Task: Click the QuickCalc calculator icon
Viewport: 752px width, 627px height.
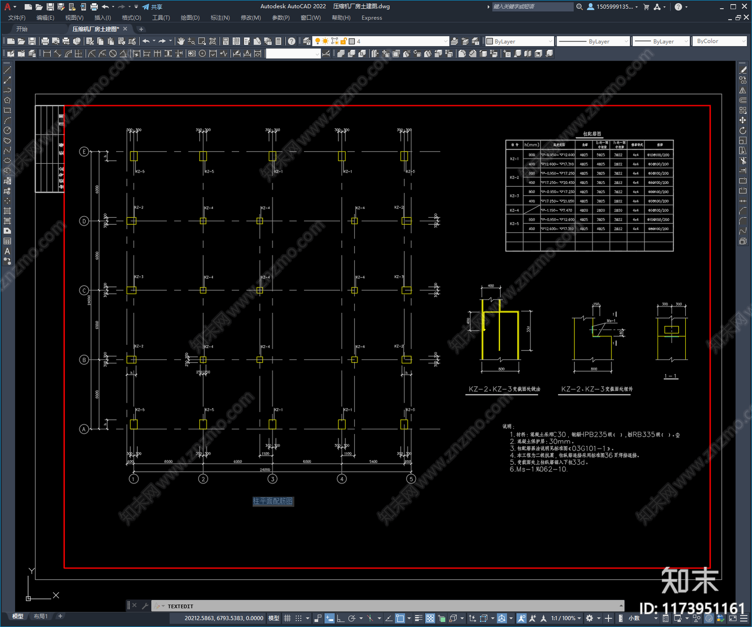Action: tap(279, 41)
